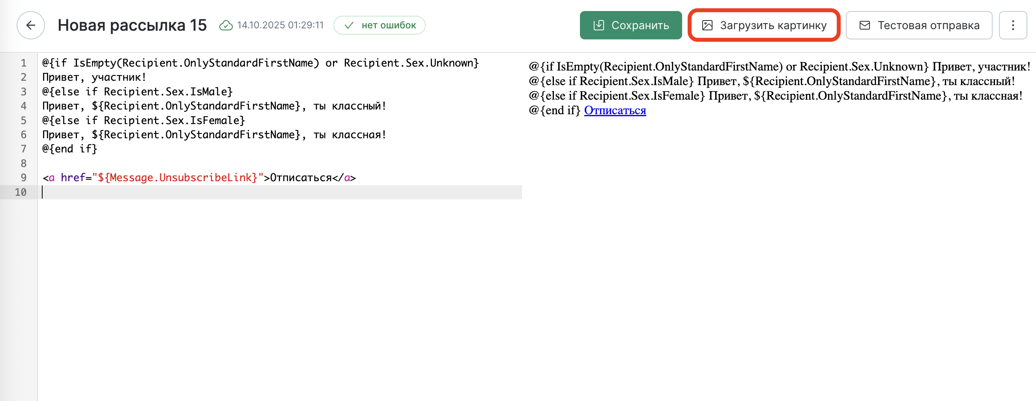Screen dimensions: 1036x401
Task: Click the code line 'Привет, участник!' in the editor
Action: click(94, 77)
